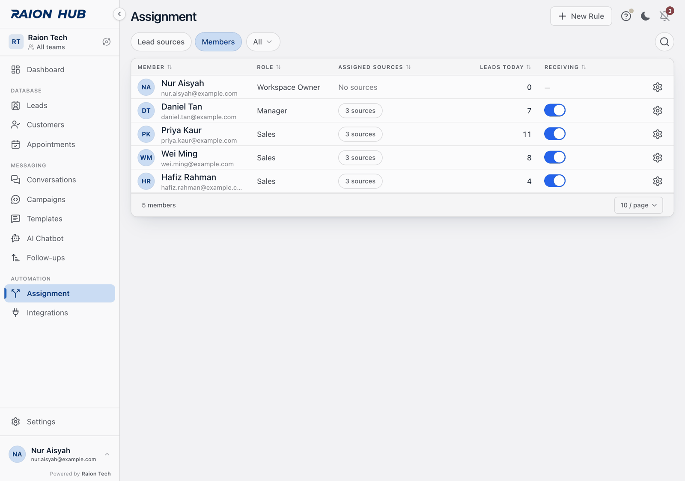Open the help question mark icon
Viewport: 685px width, 481px height.
626,16
